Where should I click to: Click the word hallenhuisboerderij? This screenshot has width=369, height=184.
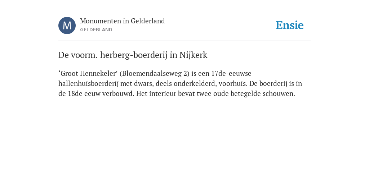coord(89,83)
